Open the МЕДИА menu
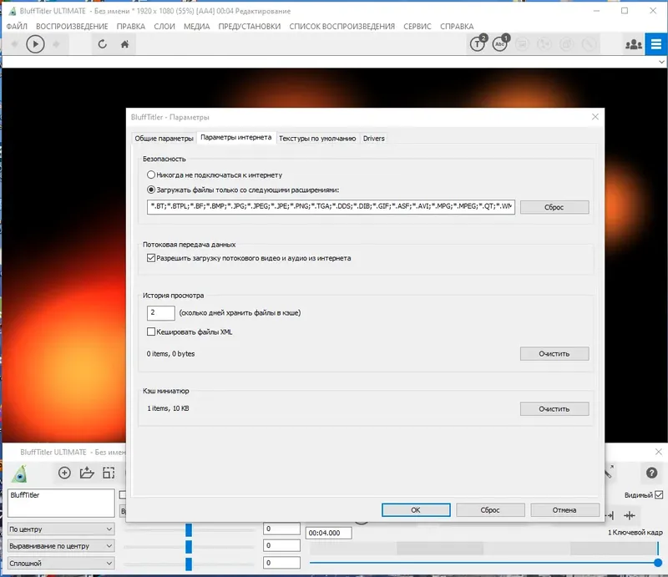The width and height of the screenshot is (668, 577). pos(197,27)
